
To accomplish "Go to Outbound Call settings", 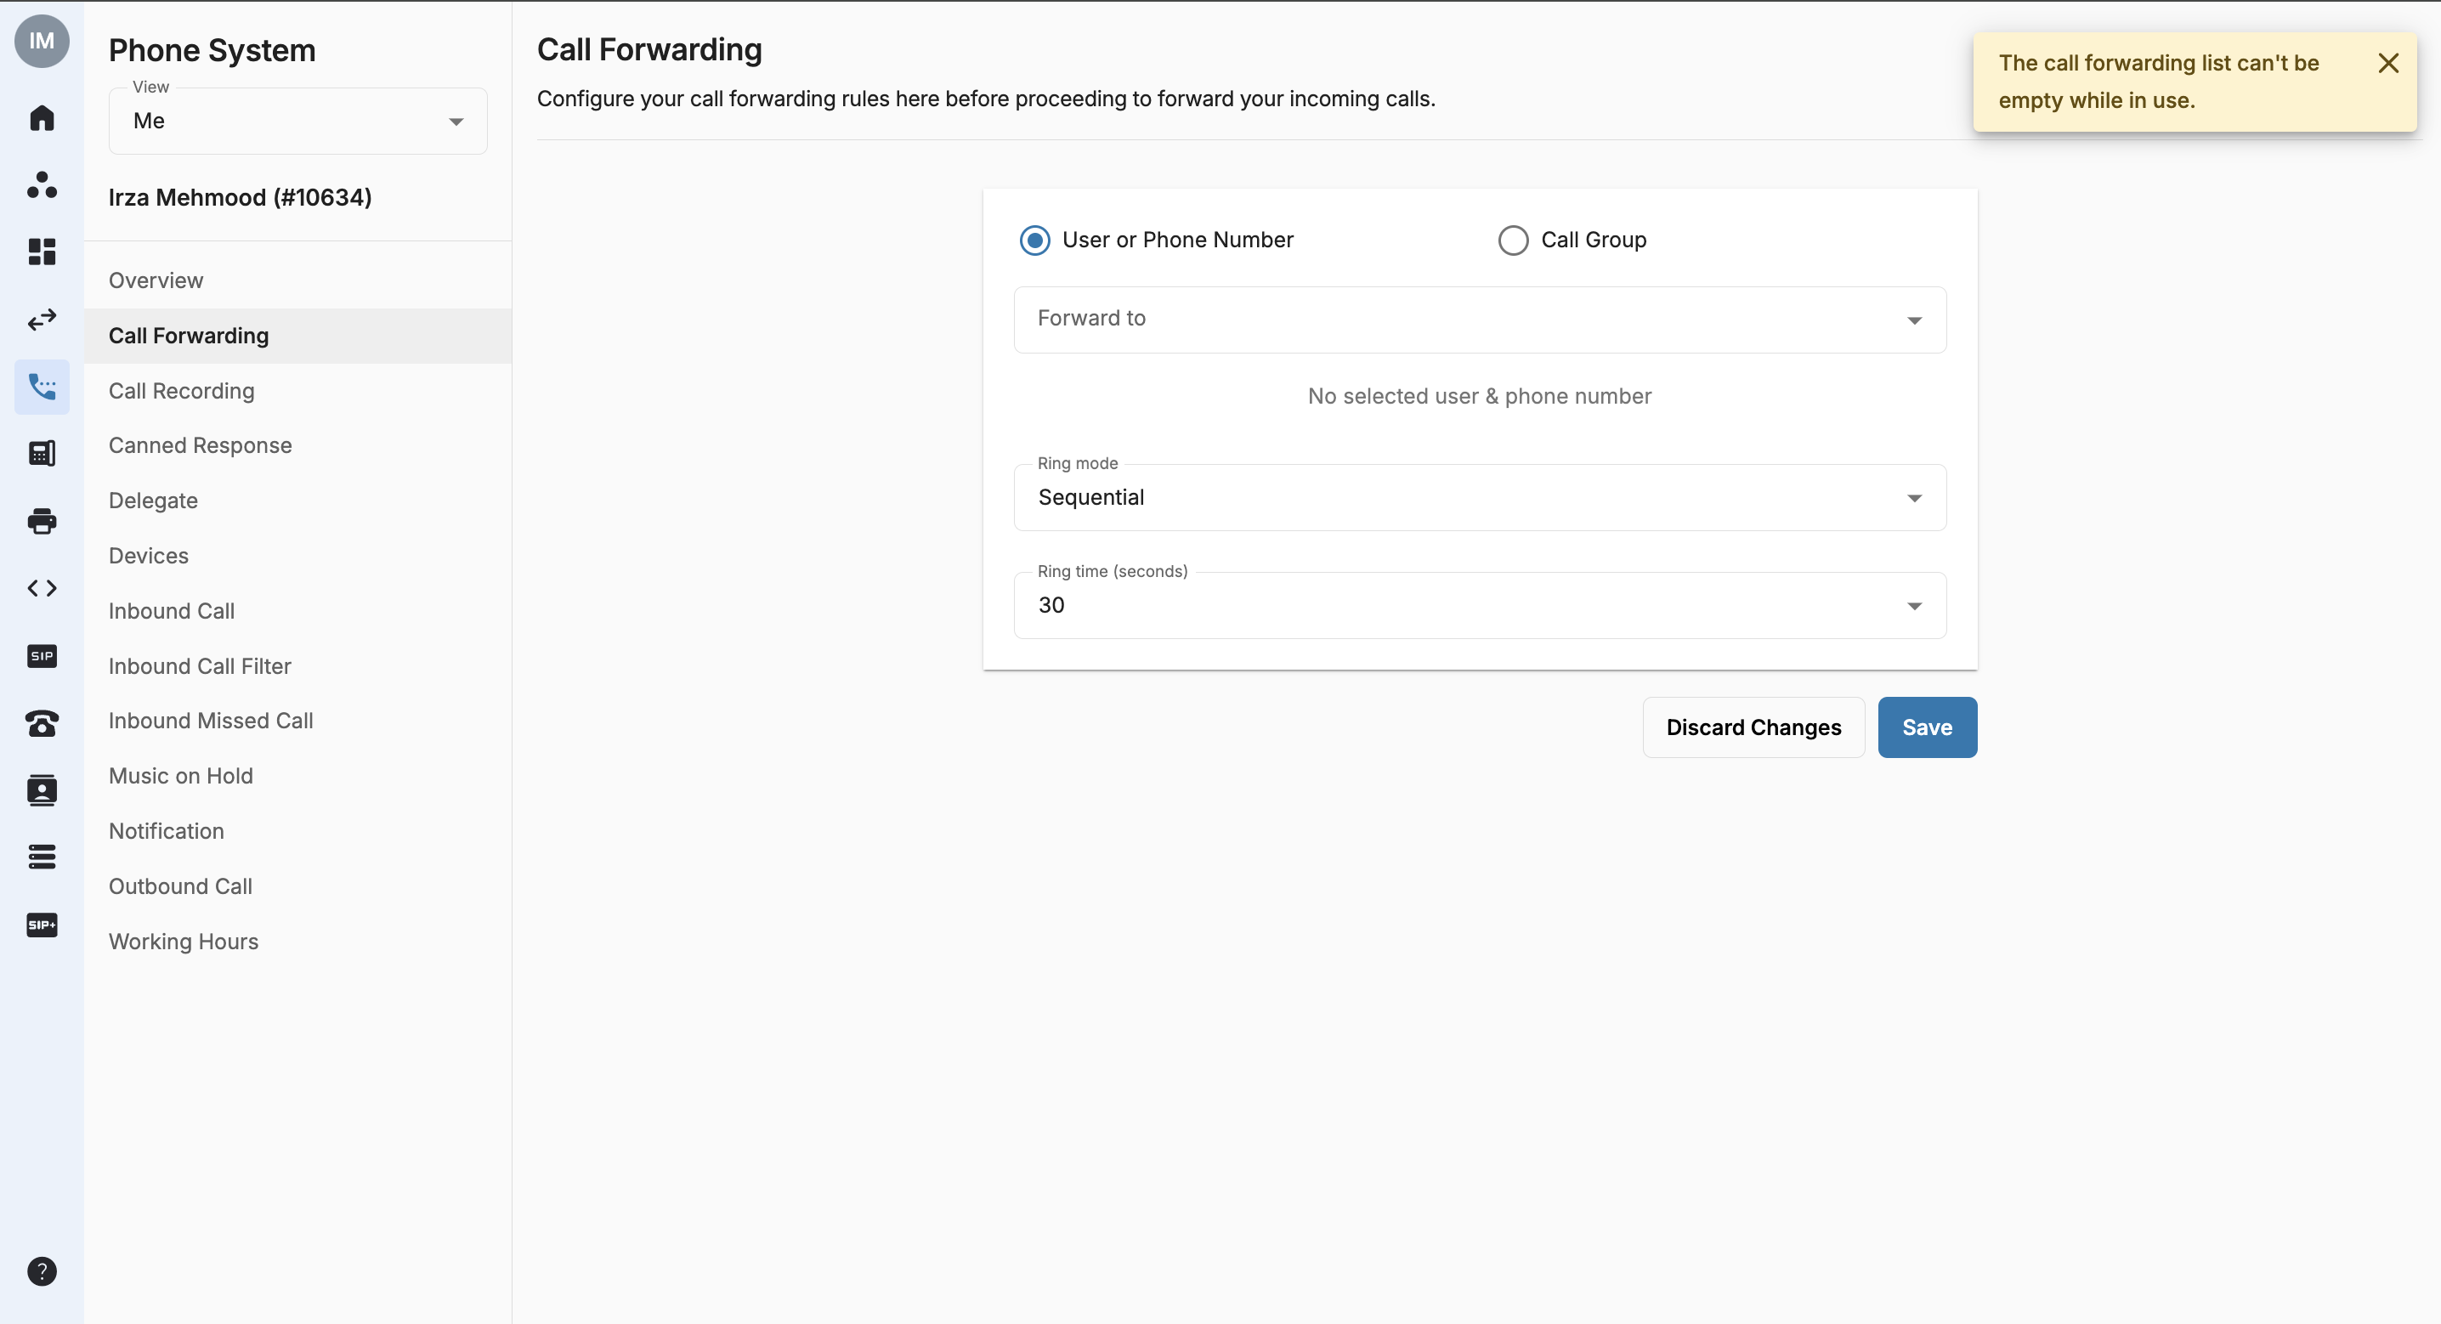I will tap(297, 885).
